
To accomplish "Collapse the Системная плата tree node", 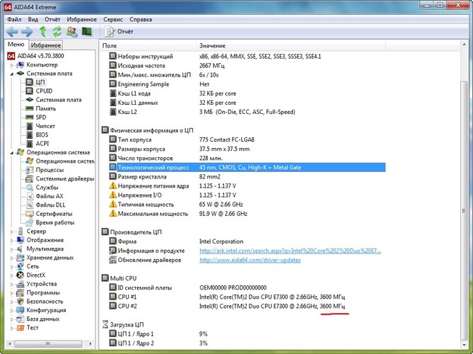I will [12, 74].
